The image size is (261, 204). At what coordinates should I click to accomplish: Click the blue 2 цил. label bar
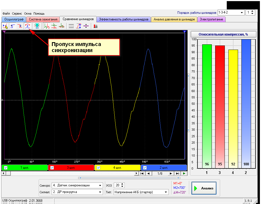click(164, 168)
